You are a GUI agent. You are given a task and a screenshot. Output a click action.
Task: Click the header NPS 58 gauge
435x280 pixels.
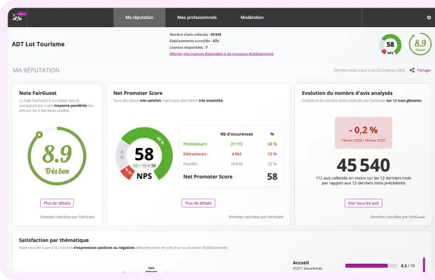coord(390,44)
